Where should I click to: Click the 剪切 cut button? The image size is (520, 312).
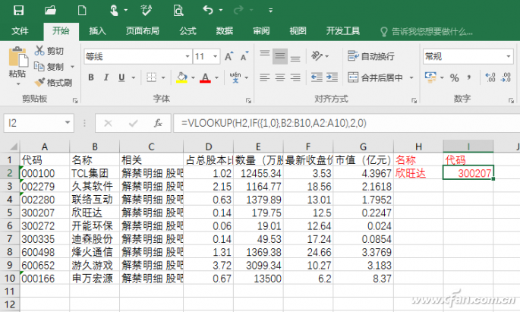click(49, 51)
